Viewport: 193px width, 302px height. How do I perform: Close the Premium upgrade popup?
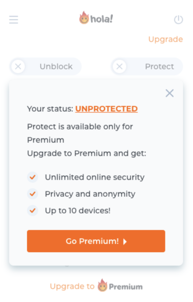pyautogui.click(x=169, y=93)
